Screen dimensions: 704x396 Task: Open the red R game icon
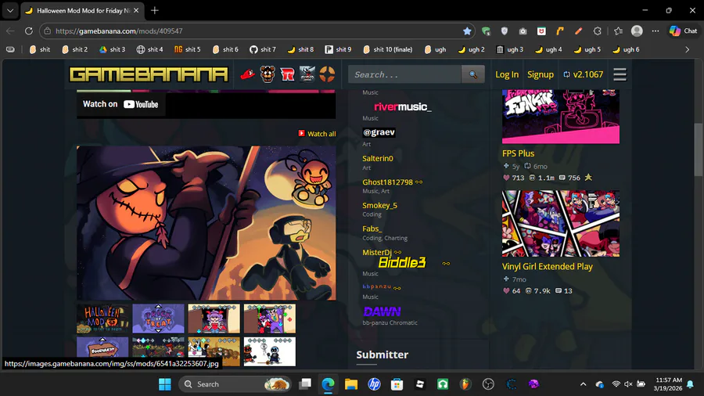pyautogui.click(x=287, y=74)
